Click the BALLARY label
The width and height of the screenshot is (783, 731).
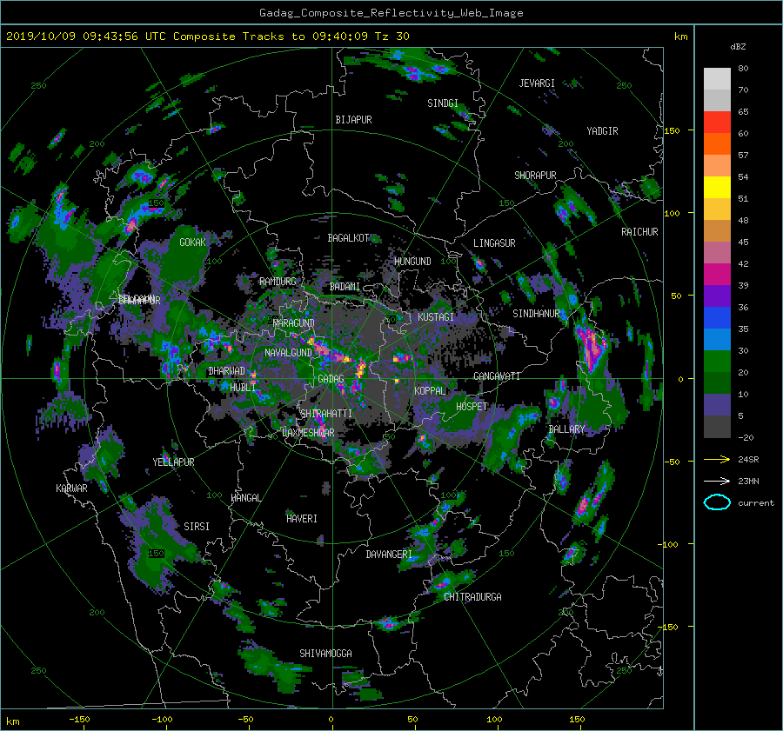566,429
